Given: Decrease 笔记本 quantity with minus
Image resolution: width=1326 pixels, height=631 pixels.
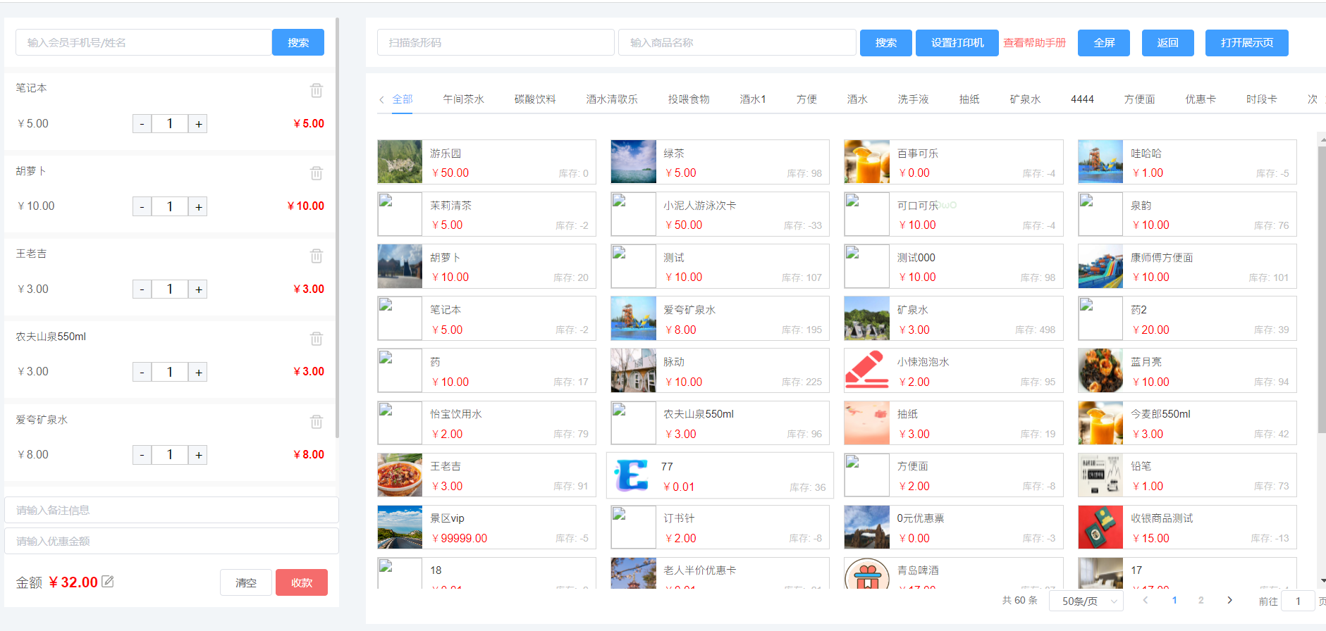Looking at the screenshot, I should point(142,124).
